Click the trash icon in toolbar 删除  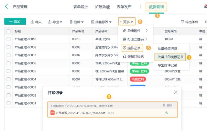(x=71, y=22)
